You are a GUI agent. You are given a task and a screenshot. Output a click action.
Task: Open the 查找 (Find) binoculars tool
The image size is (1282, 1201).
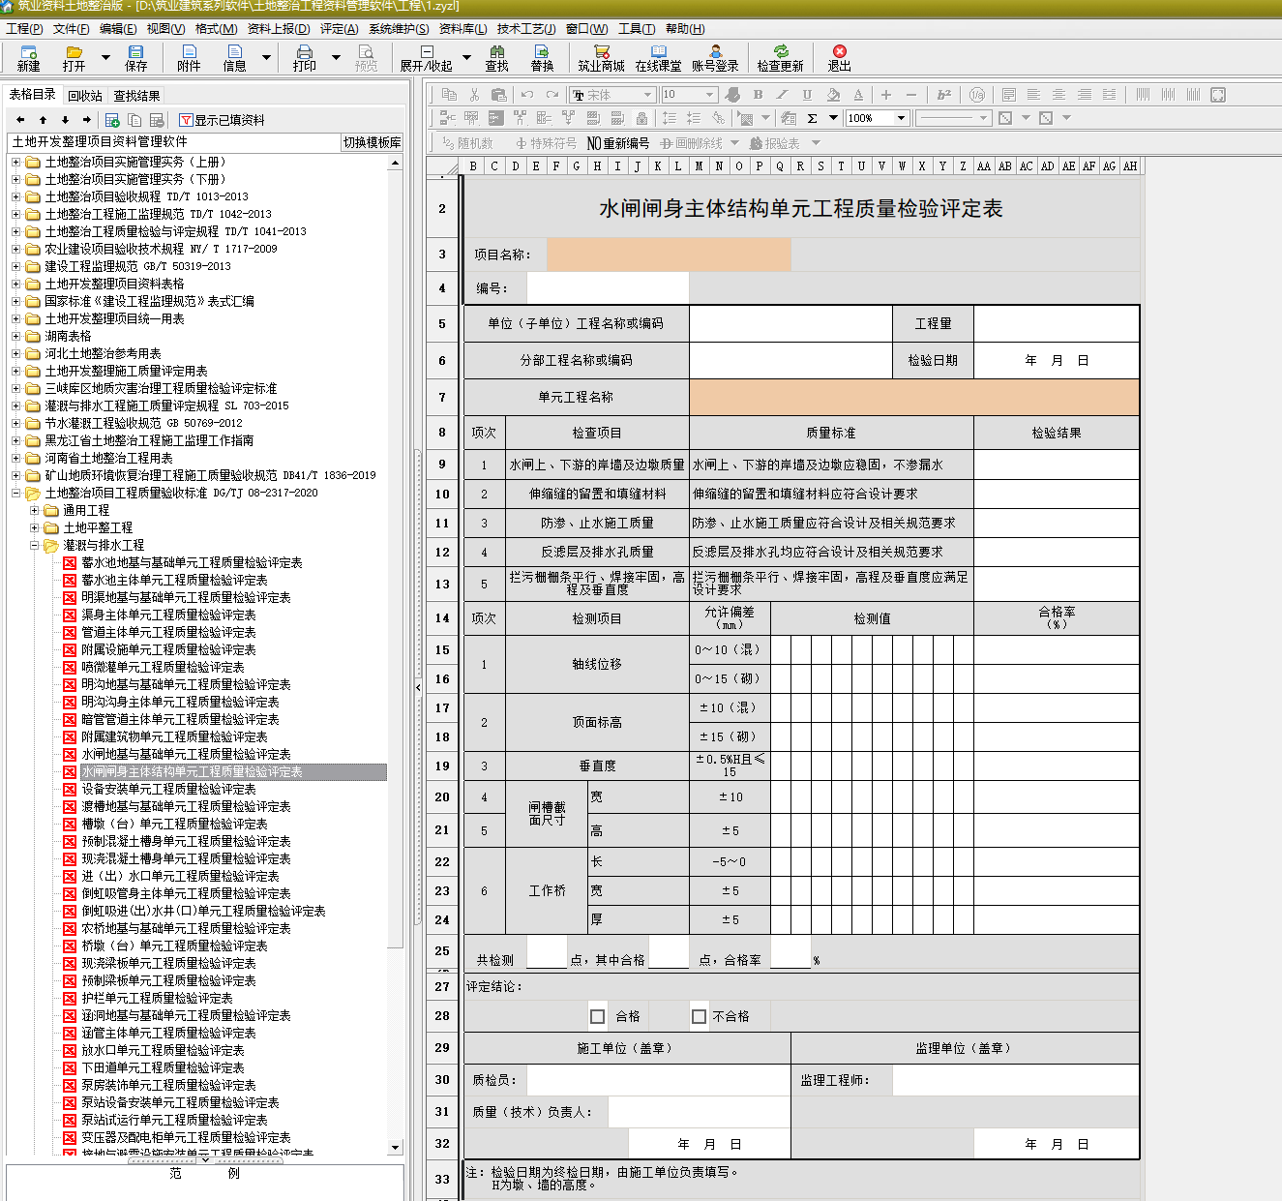[x=497, y=58]
